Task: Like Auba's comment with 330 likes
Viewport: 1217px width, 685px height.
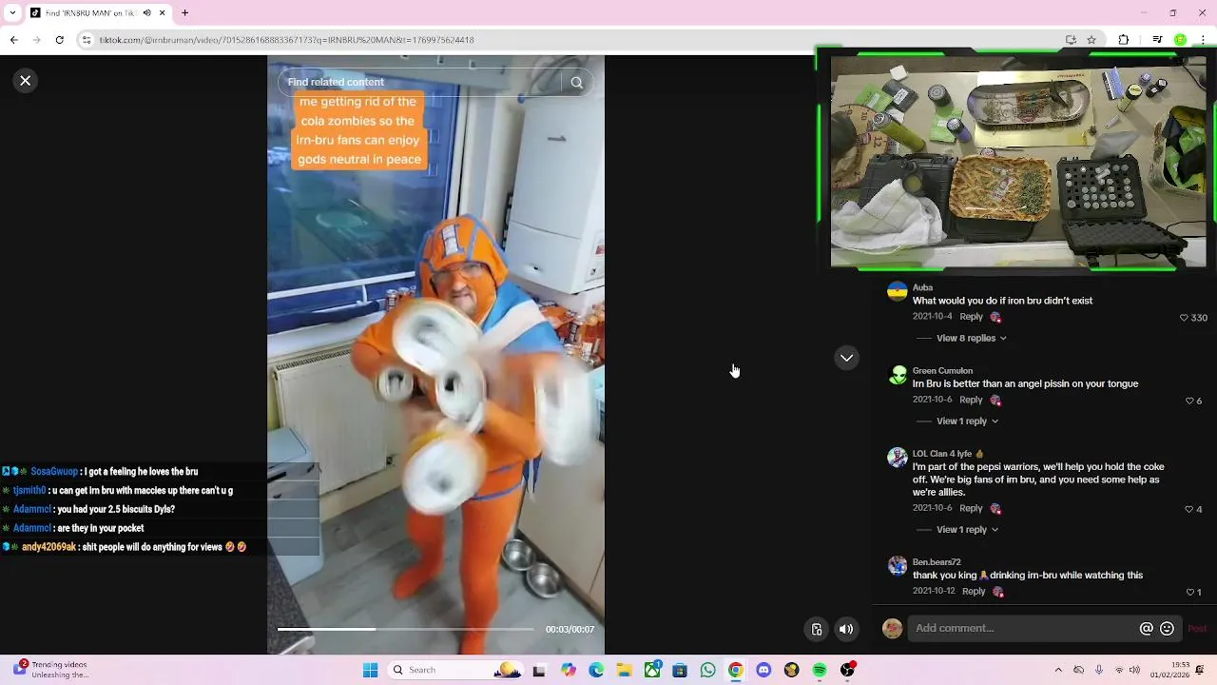Action: click(x=1184, y=318)
